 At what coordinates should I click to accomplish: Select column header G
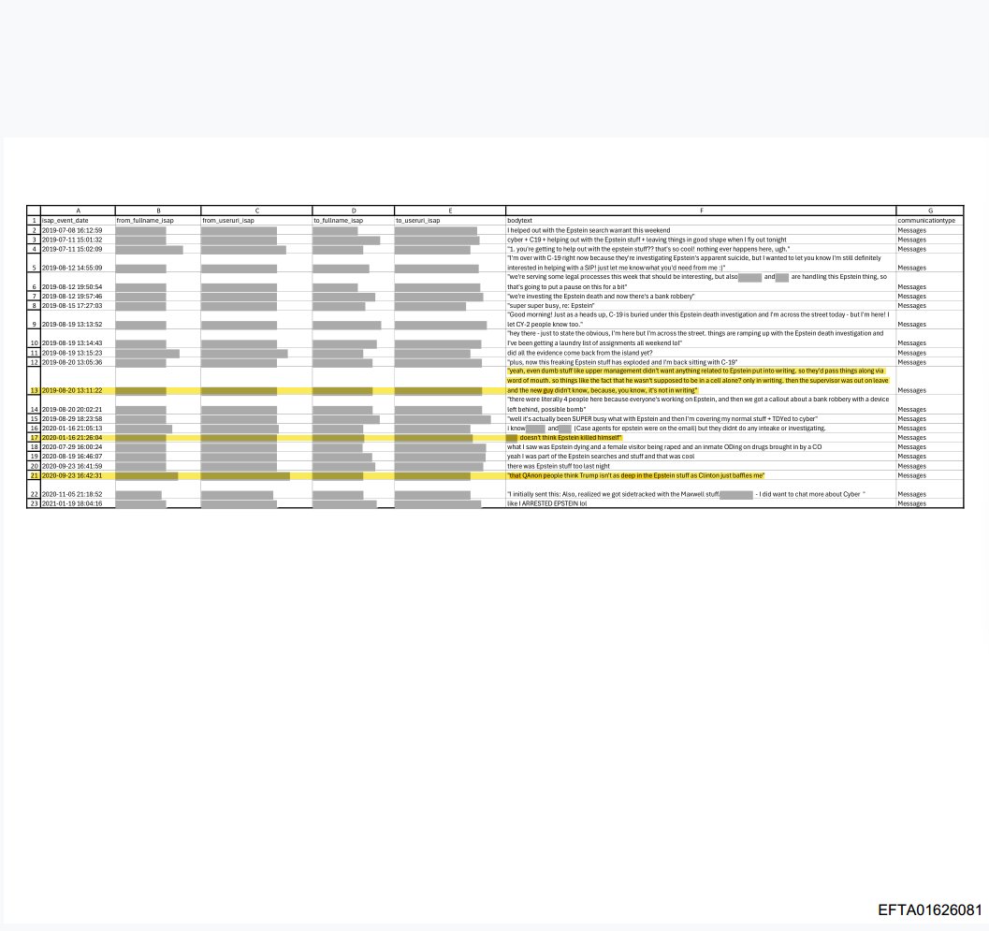click(930, 211)
